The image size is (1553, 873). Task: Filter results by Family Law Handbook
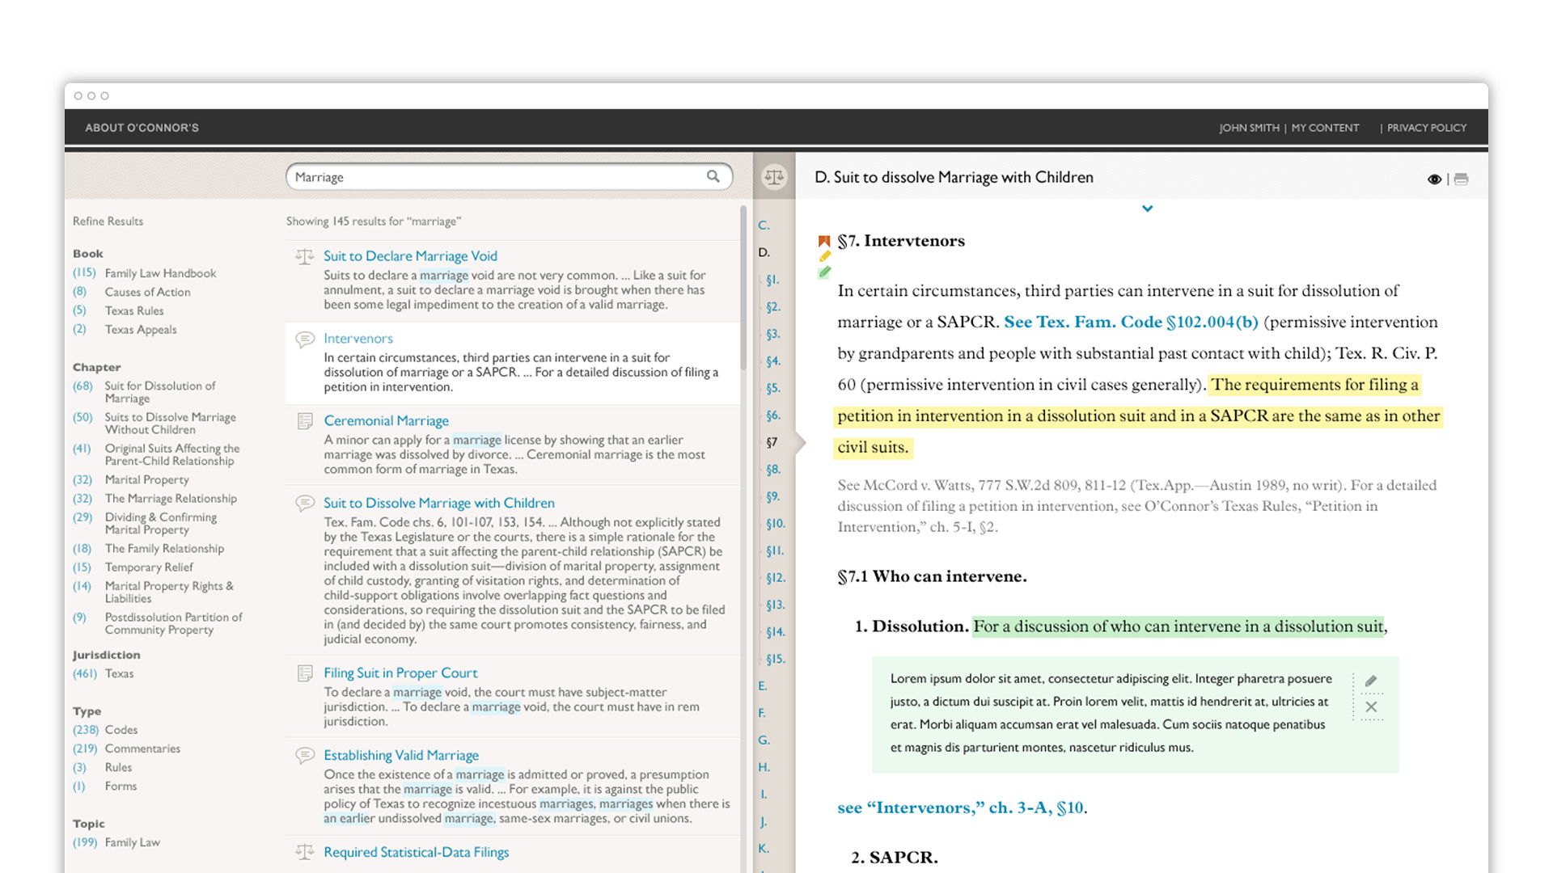pos(160,273)
